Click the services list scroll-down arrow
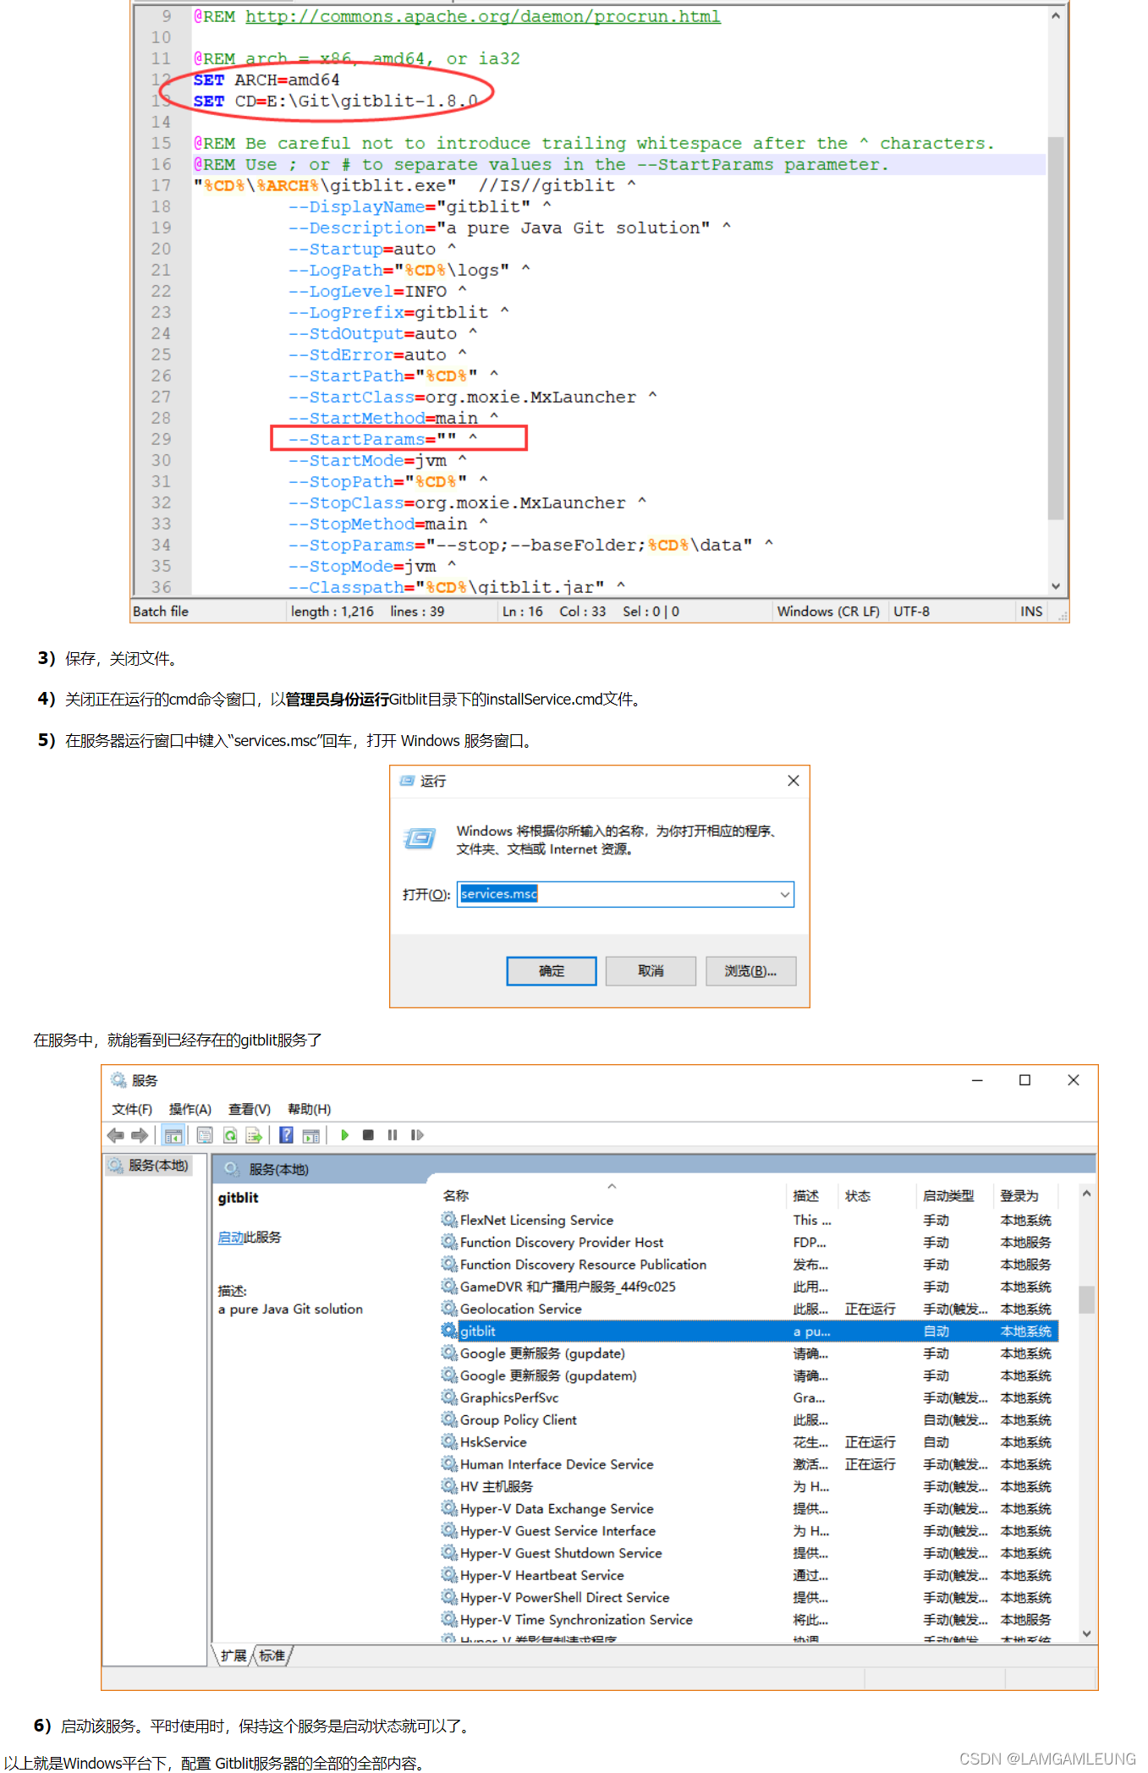Screen dimensions: 1148x1773 pyautogui.click(x=1086, y=1633)
